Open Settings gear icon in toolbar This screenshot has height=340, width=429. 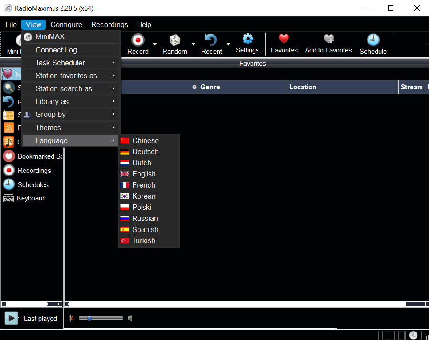click(x=247, y=39)
